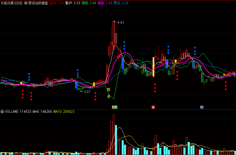Open the 涨 event marker on the time axis
The image size is (236, 155).
[153, 107]
